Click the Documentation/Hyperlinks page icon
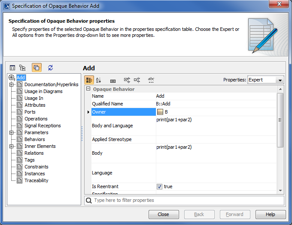This screenshot has width=292, height=225. click(20, 84)
